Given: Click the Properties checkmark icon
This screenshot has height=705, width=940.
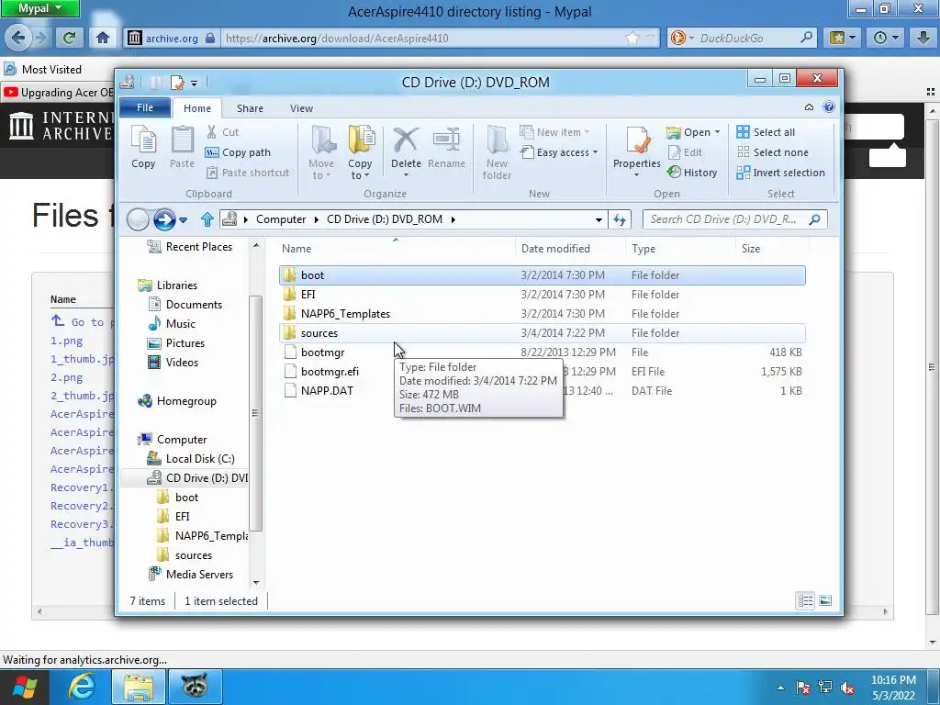Looking at the screenshot, I should [637, 140].
